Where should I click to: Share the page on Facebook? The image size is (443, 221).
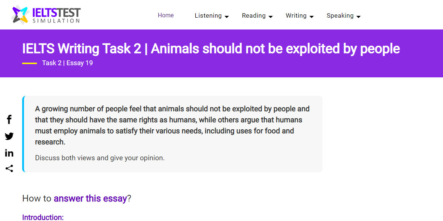(x=9, y=119)
